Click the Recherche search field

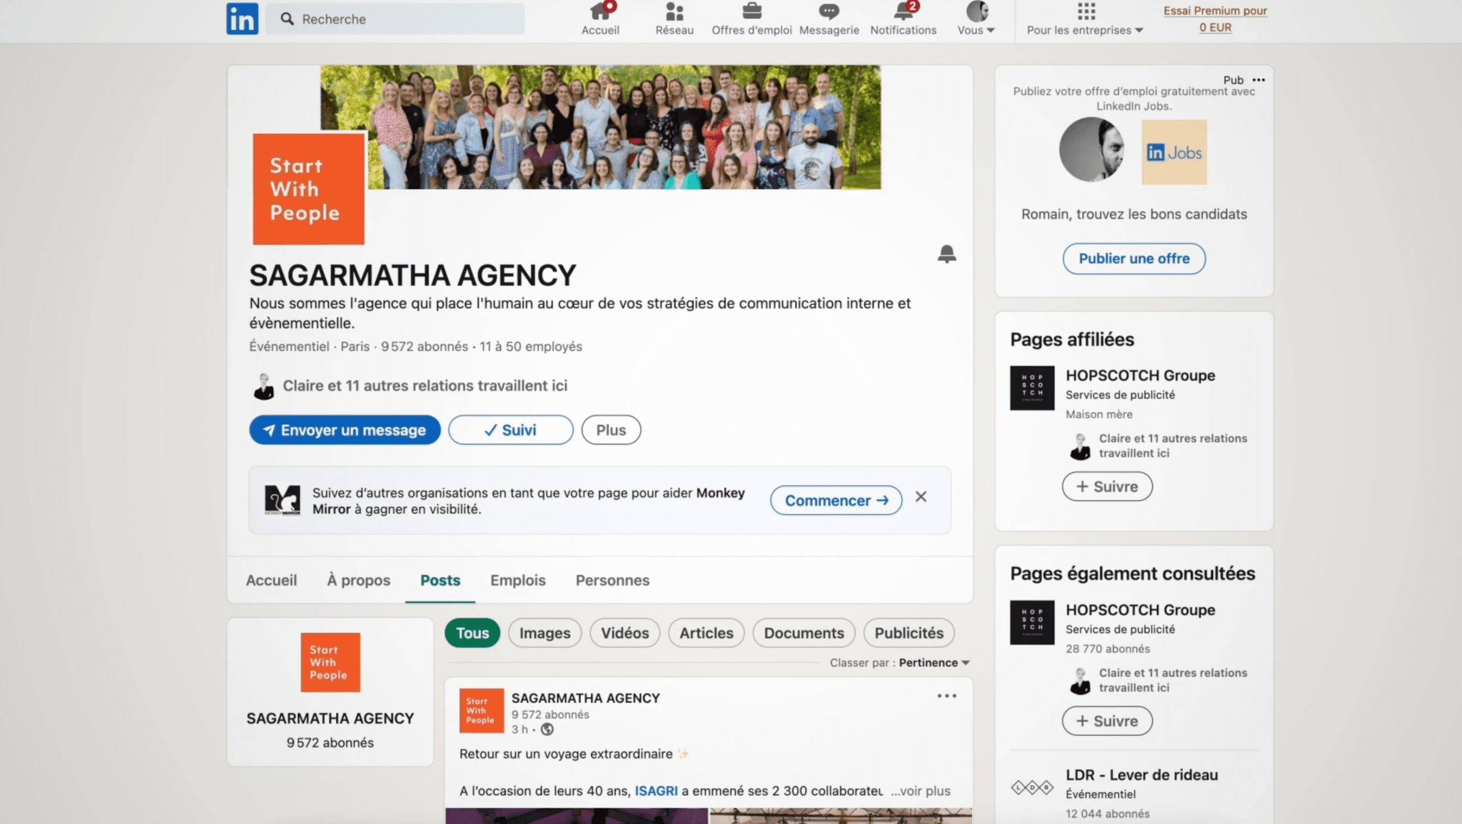pos(395,19)
